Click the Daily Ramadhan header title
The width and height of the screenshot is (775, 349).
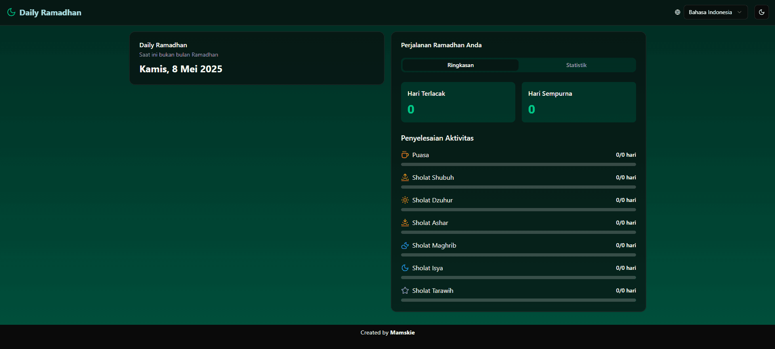coord(50,13)
